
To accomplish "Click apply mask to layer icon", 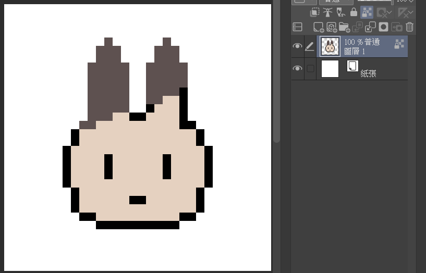I will pyautogui.click(x=397, y=27).
